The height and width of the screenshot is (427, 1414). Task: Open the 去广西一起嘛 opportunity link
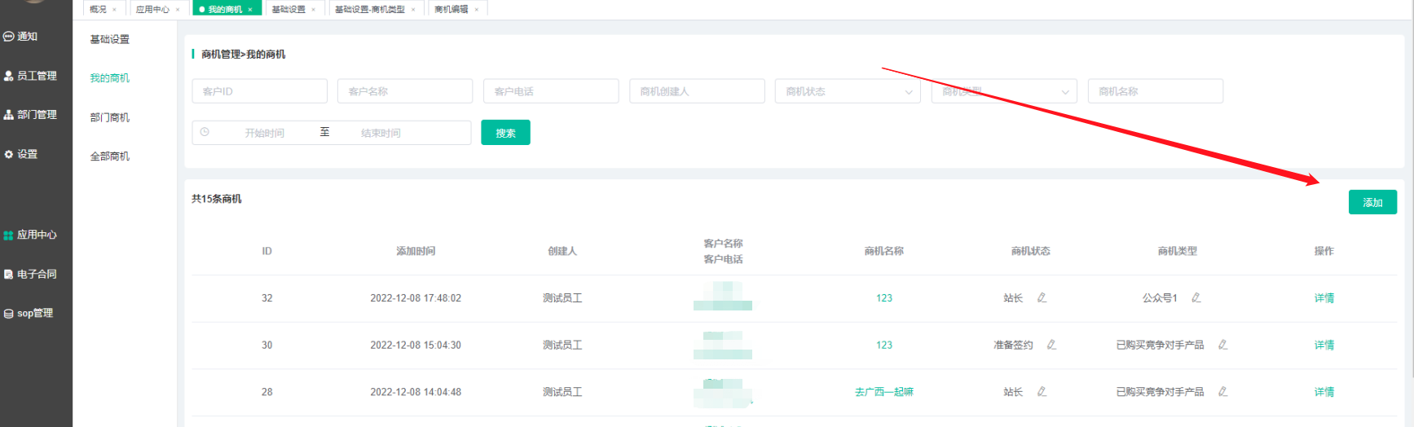tap(884, 392)
